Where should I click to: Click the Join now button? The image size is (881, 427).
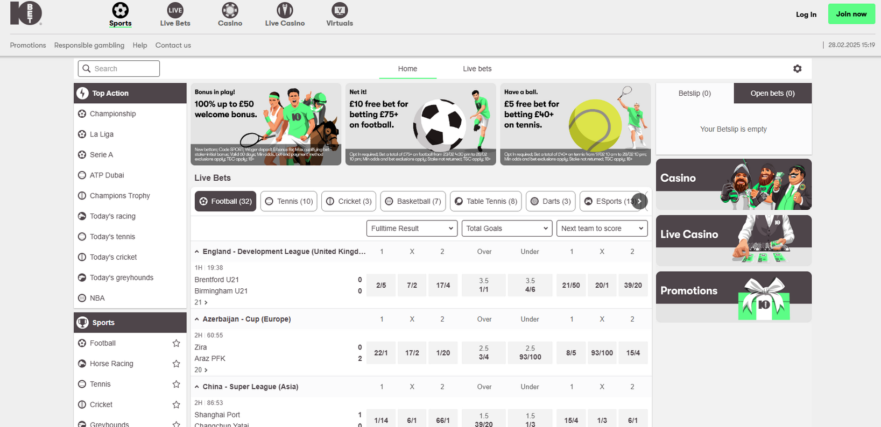coord(851,14)
